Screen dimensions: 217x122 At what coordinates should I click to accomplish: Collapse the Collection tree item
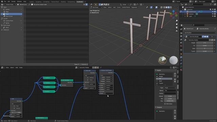[183, 9]
